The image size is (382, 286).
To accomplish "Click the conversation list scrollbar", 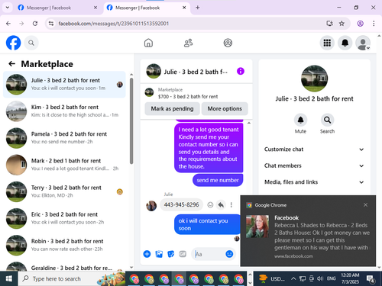I will click(x=131, y=121).
